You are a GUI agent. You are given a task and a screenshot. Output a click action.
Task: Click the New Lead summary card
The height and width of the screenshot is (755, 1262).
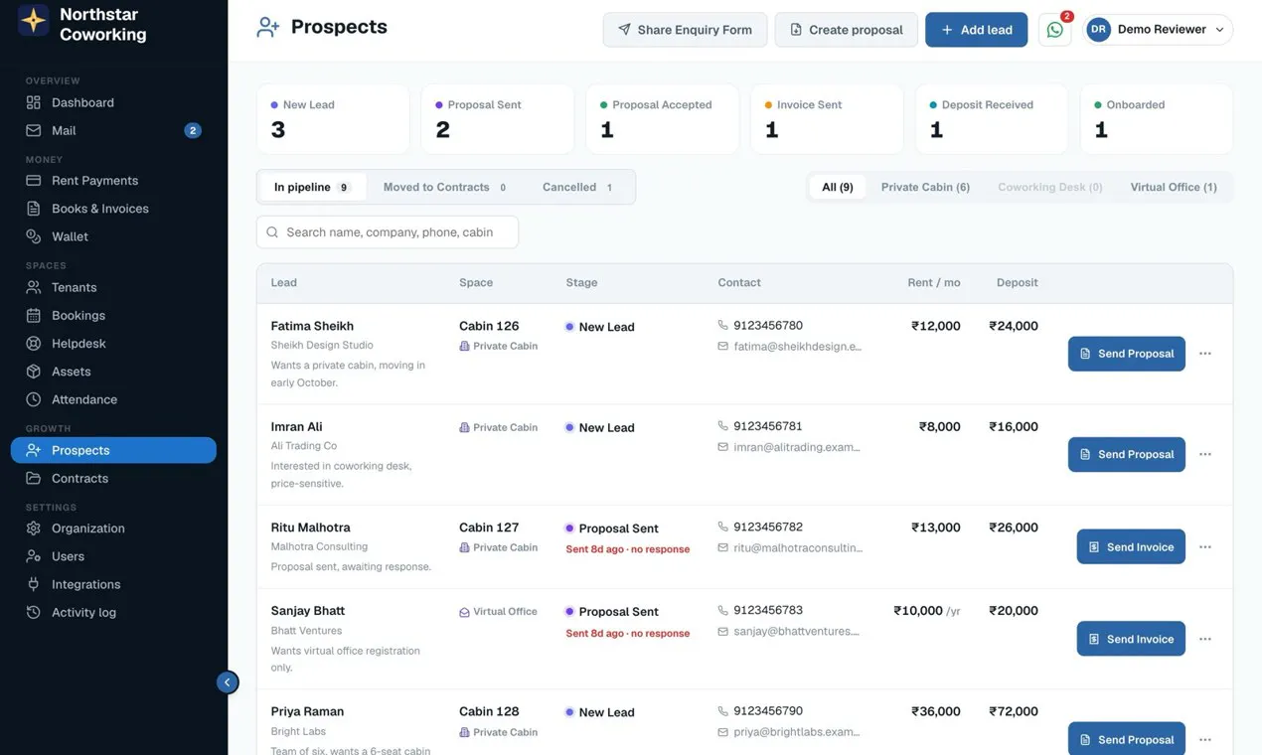tap(333, 119)
